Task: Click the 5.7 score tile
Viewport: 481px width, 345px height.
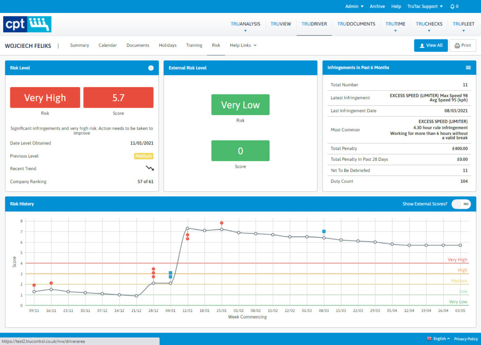Action: click(118, 98)
